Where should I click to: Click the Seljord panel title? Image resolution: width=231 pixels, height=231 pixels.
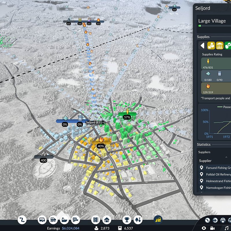(x=203, y=8)
